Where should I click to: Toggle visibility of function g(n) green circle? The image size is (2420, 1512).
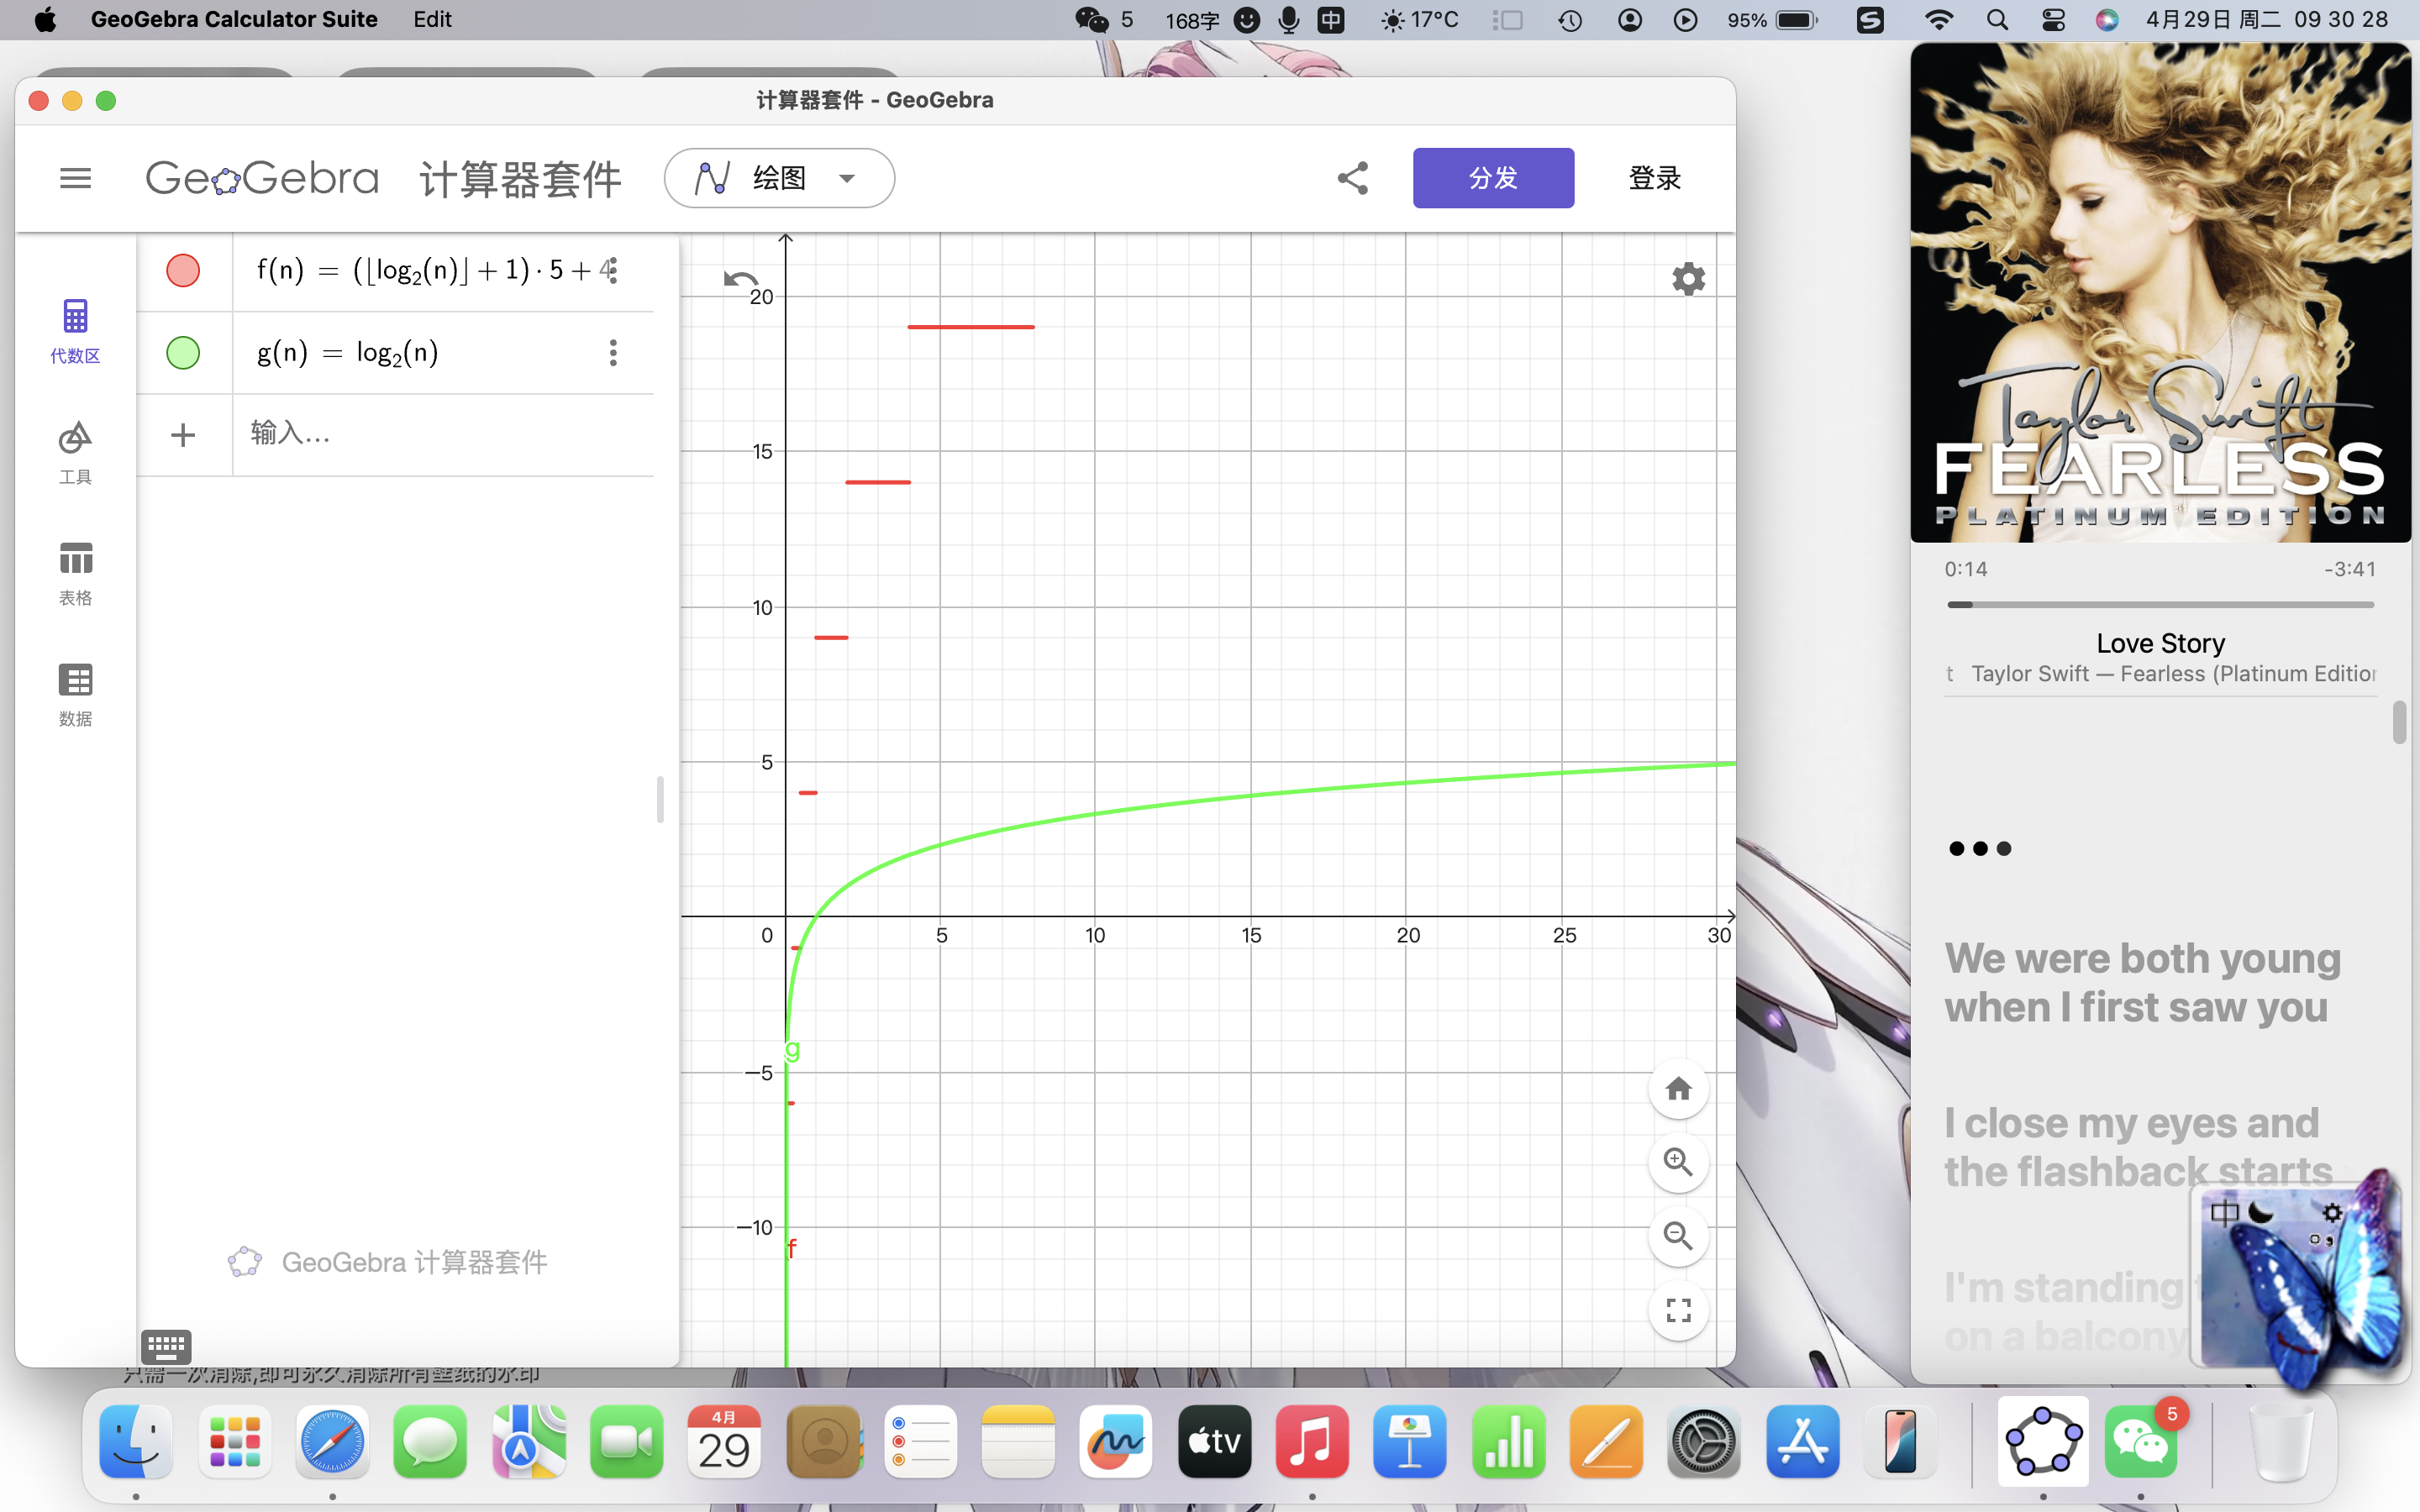pyautogui.click(x=183, y=352)
